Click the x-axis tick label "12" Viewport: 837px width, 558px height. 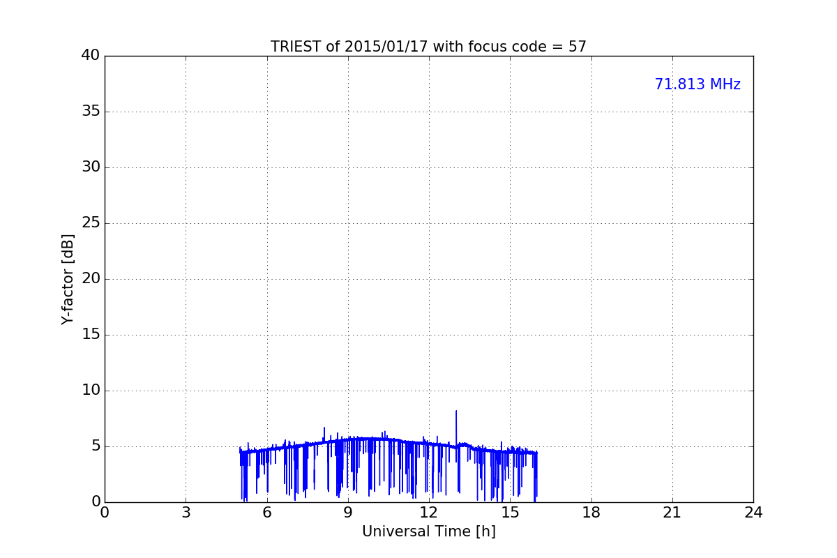coord(429,513)
